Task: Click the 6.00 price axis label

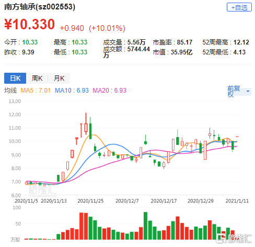Action: 16,195
